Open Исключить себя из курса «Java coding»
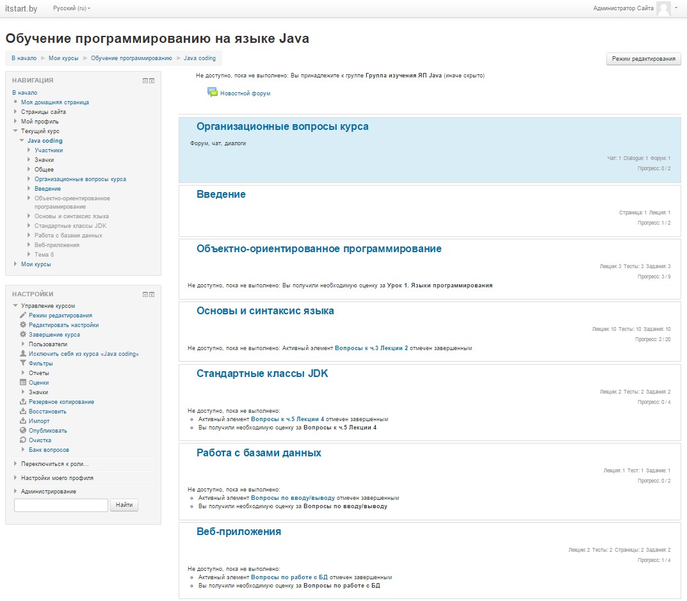Viewport: 687px width, 601px height. tap(84, 354)
